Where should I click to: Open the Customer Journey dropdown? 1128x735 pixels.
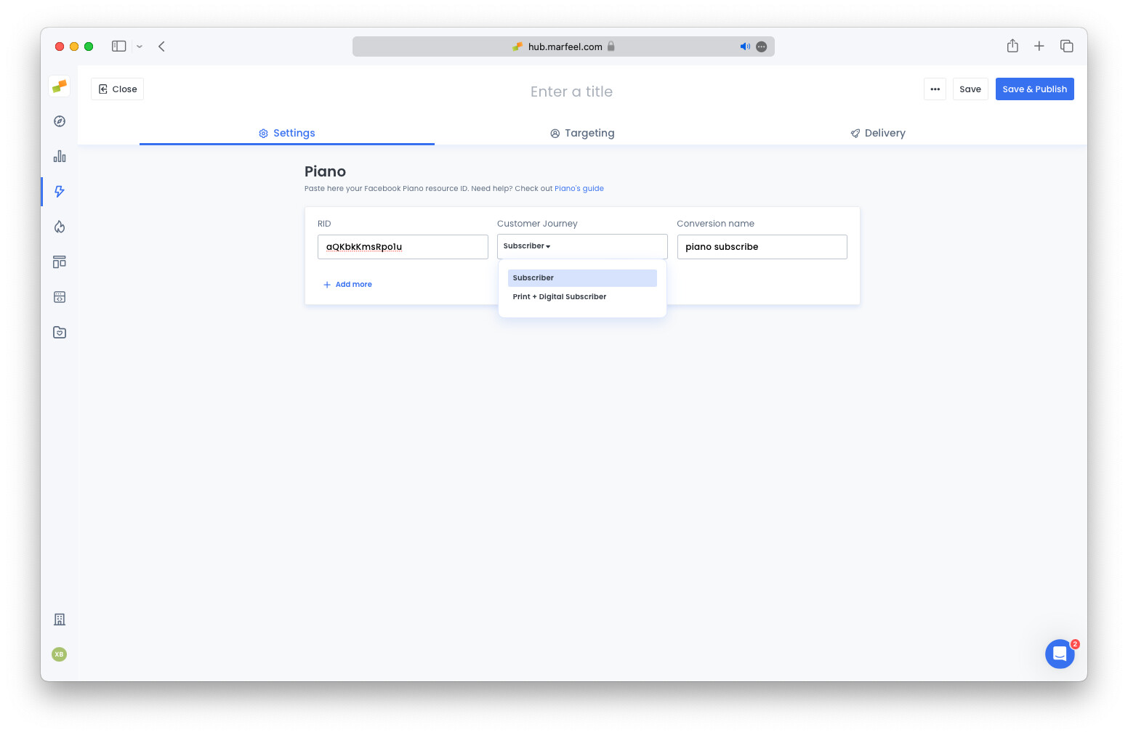click(581, 246)
